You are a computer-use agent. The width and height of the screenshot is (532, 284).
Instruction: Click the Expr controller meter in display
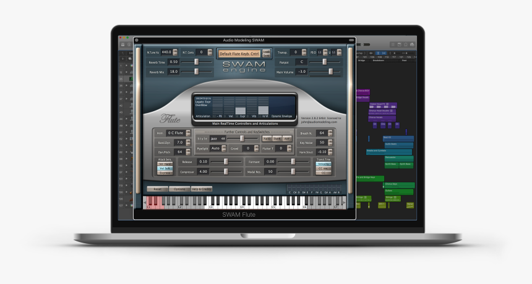241,106
